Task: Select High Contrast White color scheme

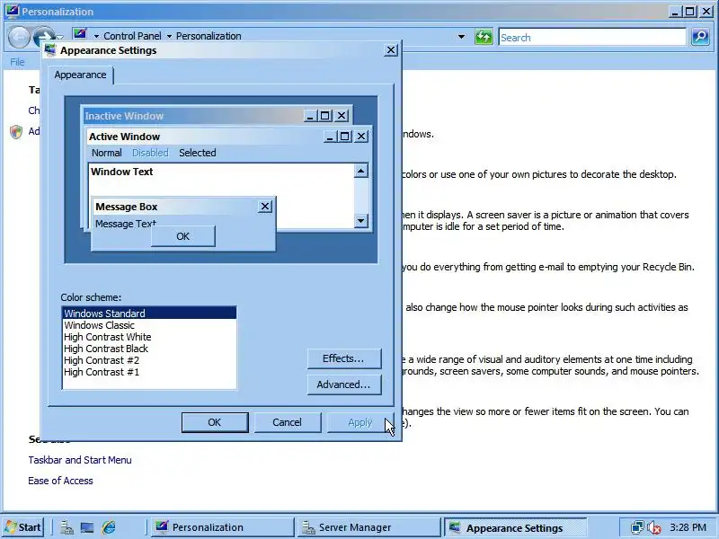Action: 149,337
